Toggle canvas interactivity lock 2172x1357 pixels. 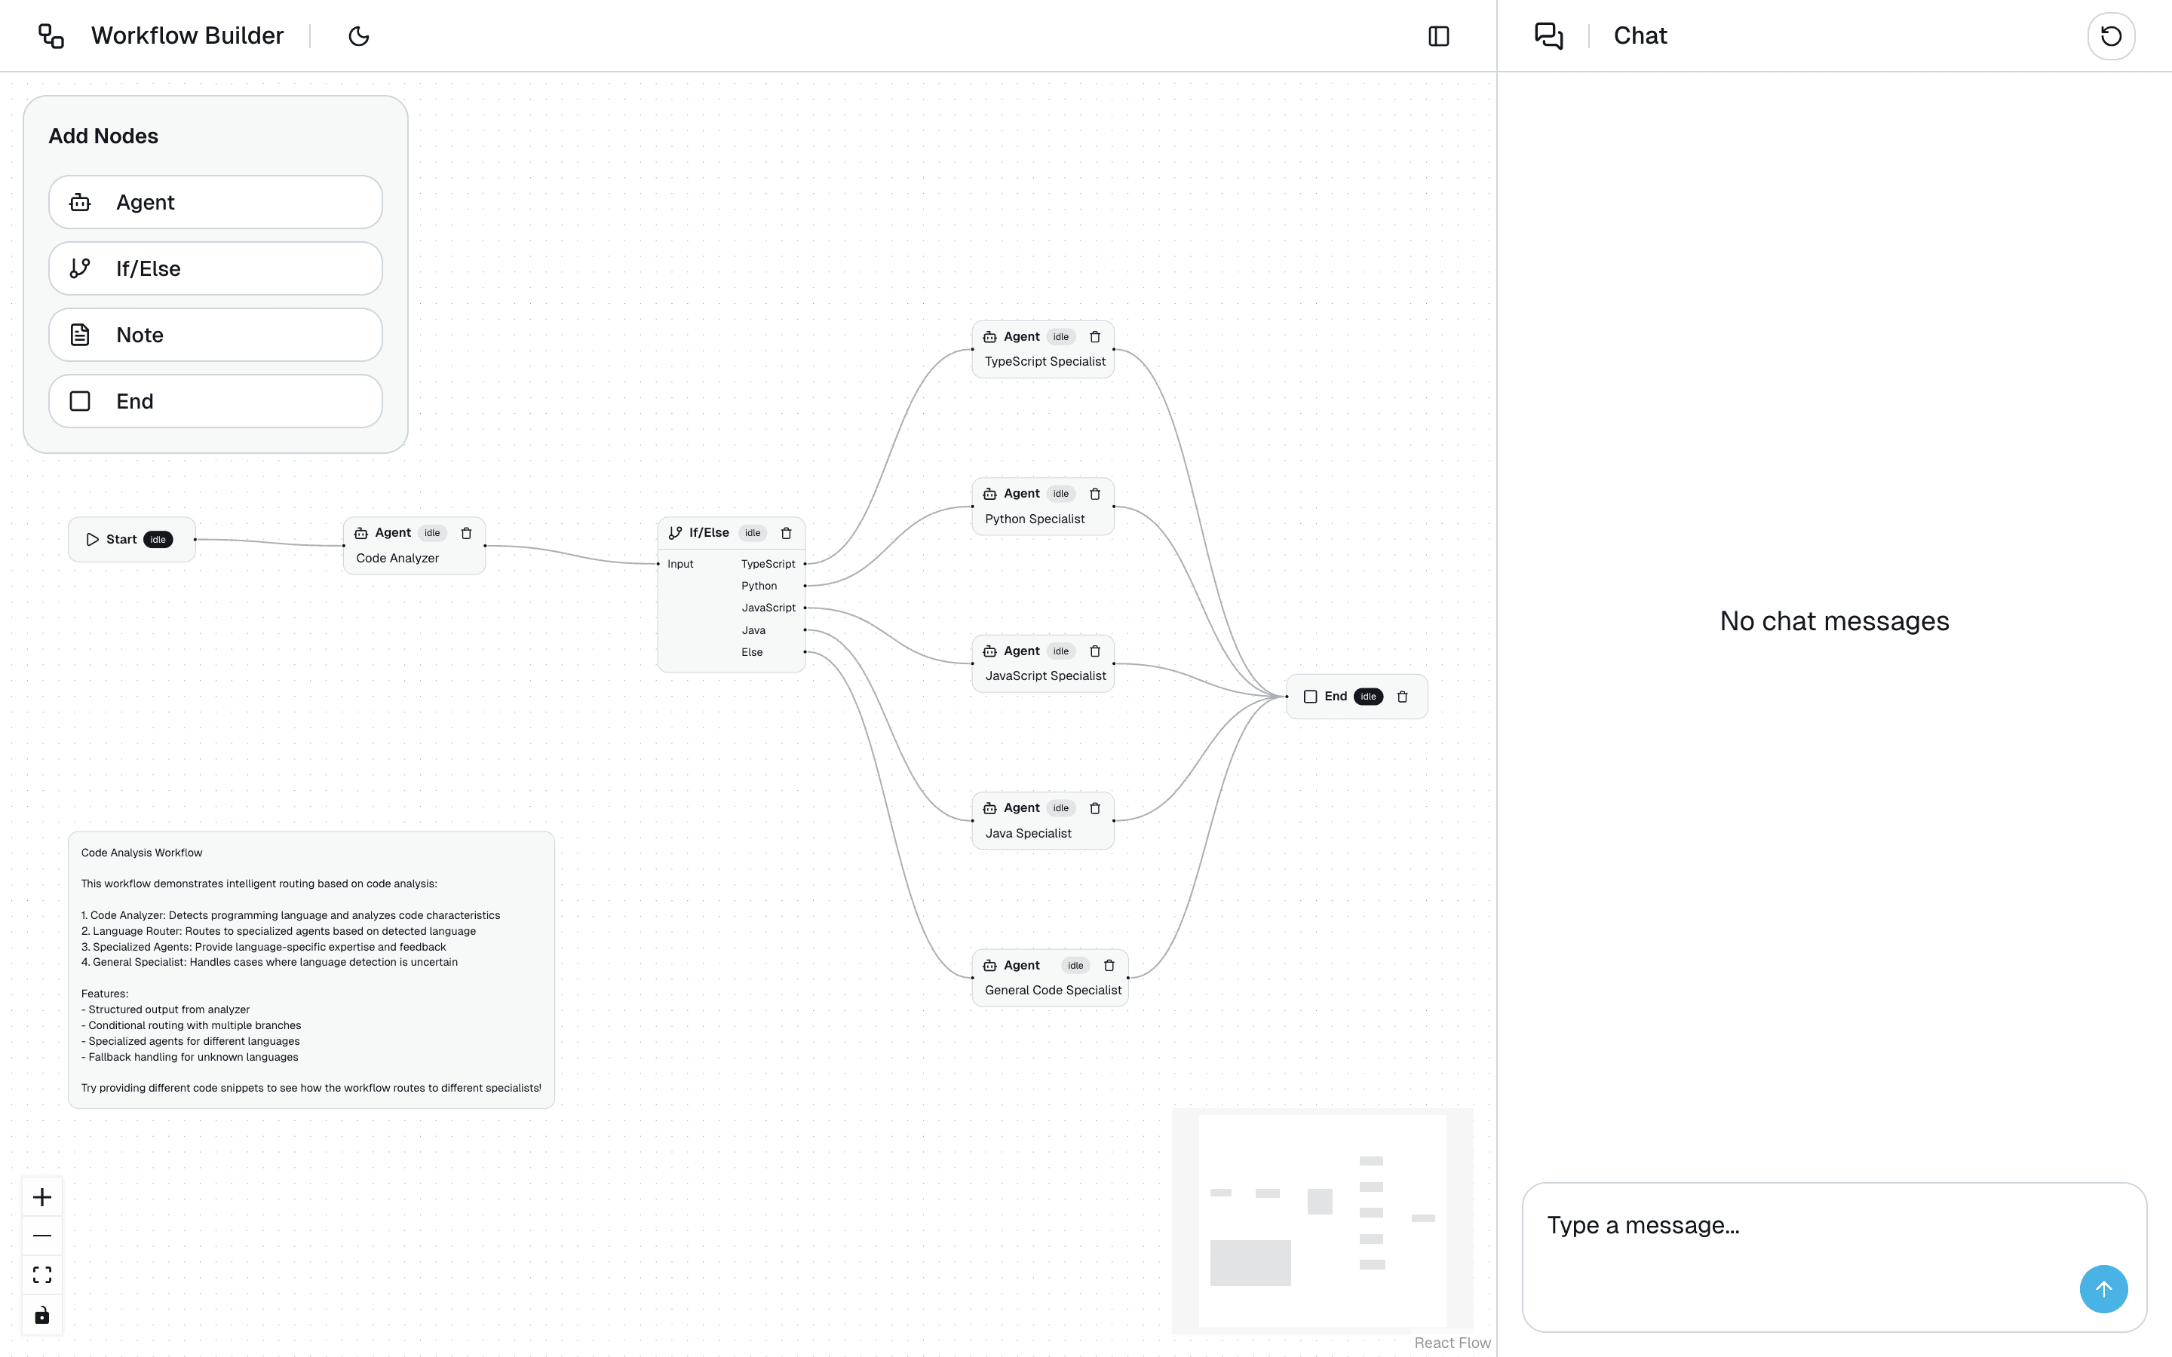(42, 1316)
